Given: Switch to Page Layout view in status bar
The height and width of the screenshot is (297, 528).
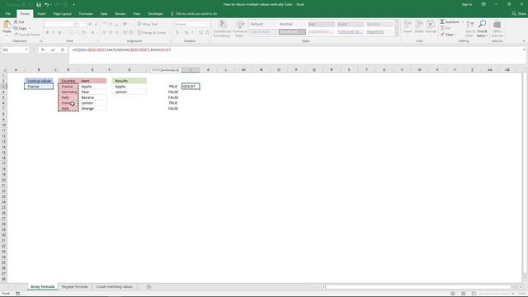Looking at the screenshot, I should coord(464,294).
